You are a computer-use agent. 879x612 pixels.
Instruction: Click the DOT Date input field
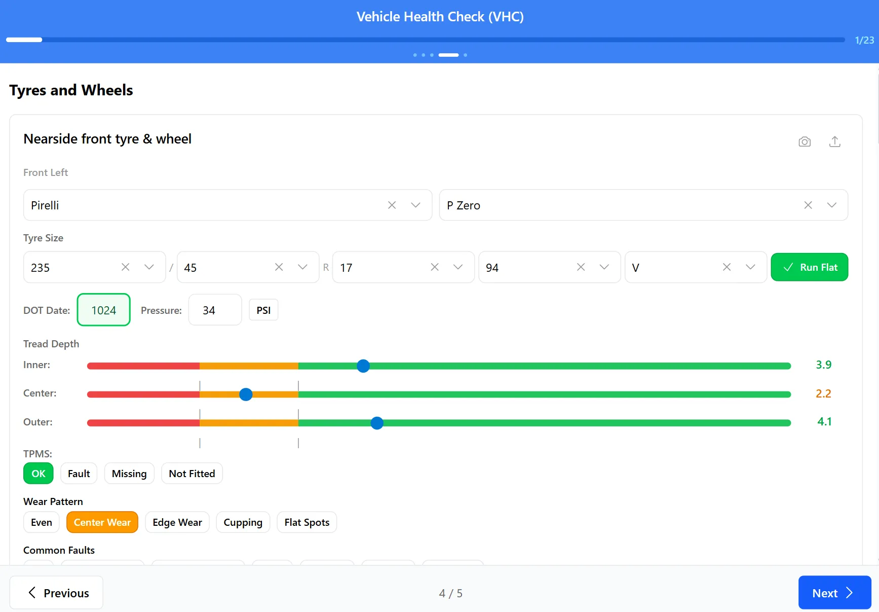pyautogui.click(x=103, y=310)
